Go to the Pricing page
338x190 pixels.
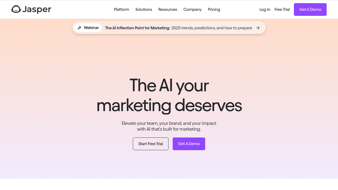click(x=214, y=9)
